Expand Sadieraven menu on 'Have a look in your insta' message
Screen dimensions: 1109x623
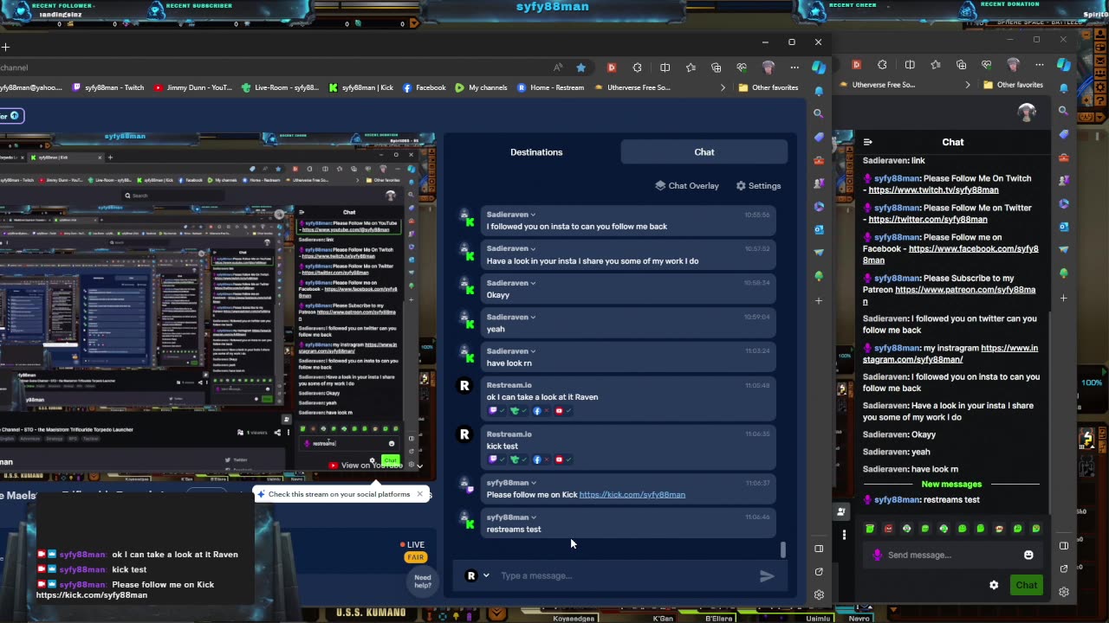pos(533,249)
